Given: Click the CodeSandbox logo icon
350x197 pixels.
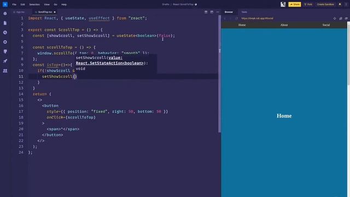Looking at the screenshot, I should click(5, 4).
